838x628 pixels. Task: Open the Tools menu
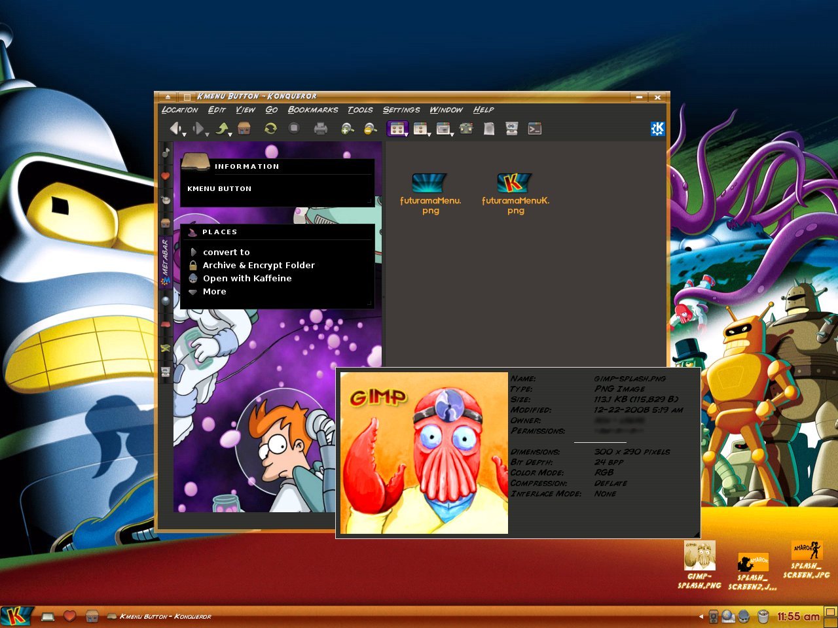tap(360, 110)
